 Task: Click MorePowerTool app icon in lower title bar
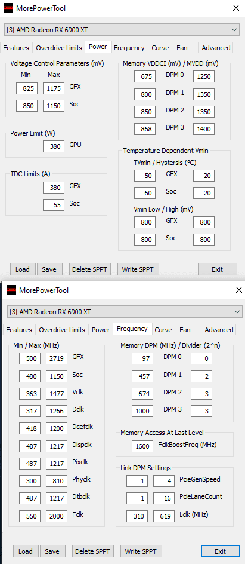[11, 290]
